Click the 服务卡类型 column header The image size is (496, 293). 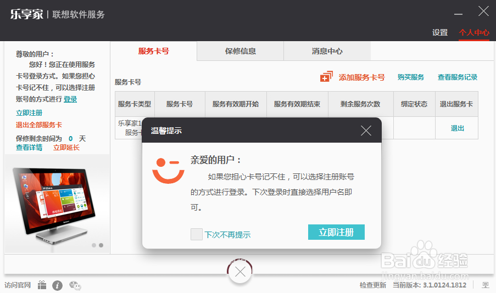(x=135, y=104)
